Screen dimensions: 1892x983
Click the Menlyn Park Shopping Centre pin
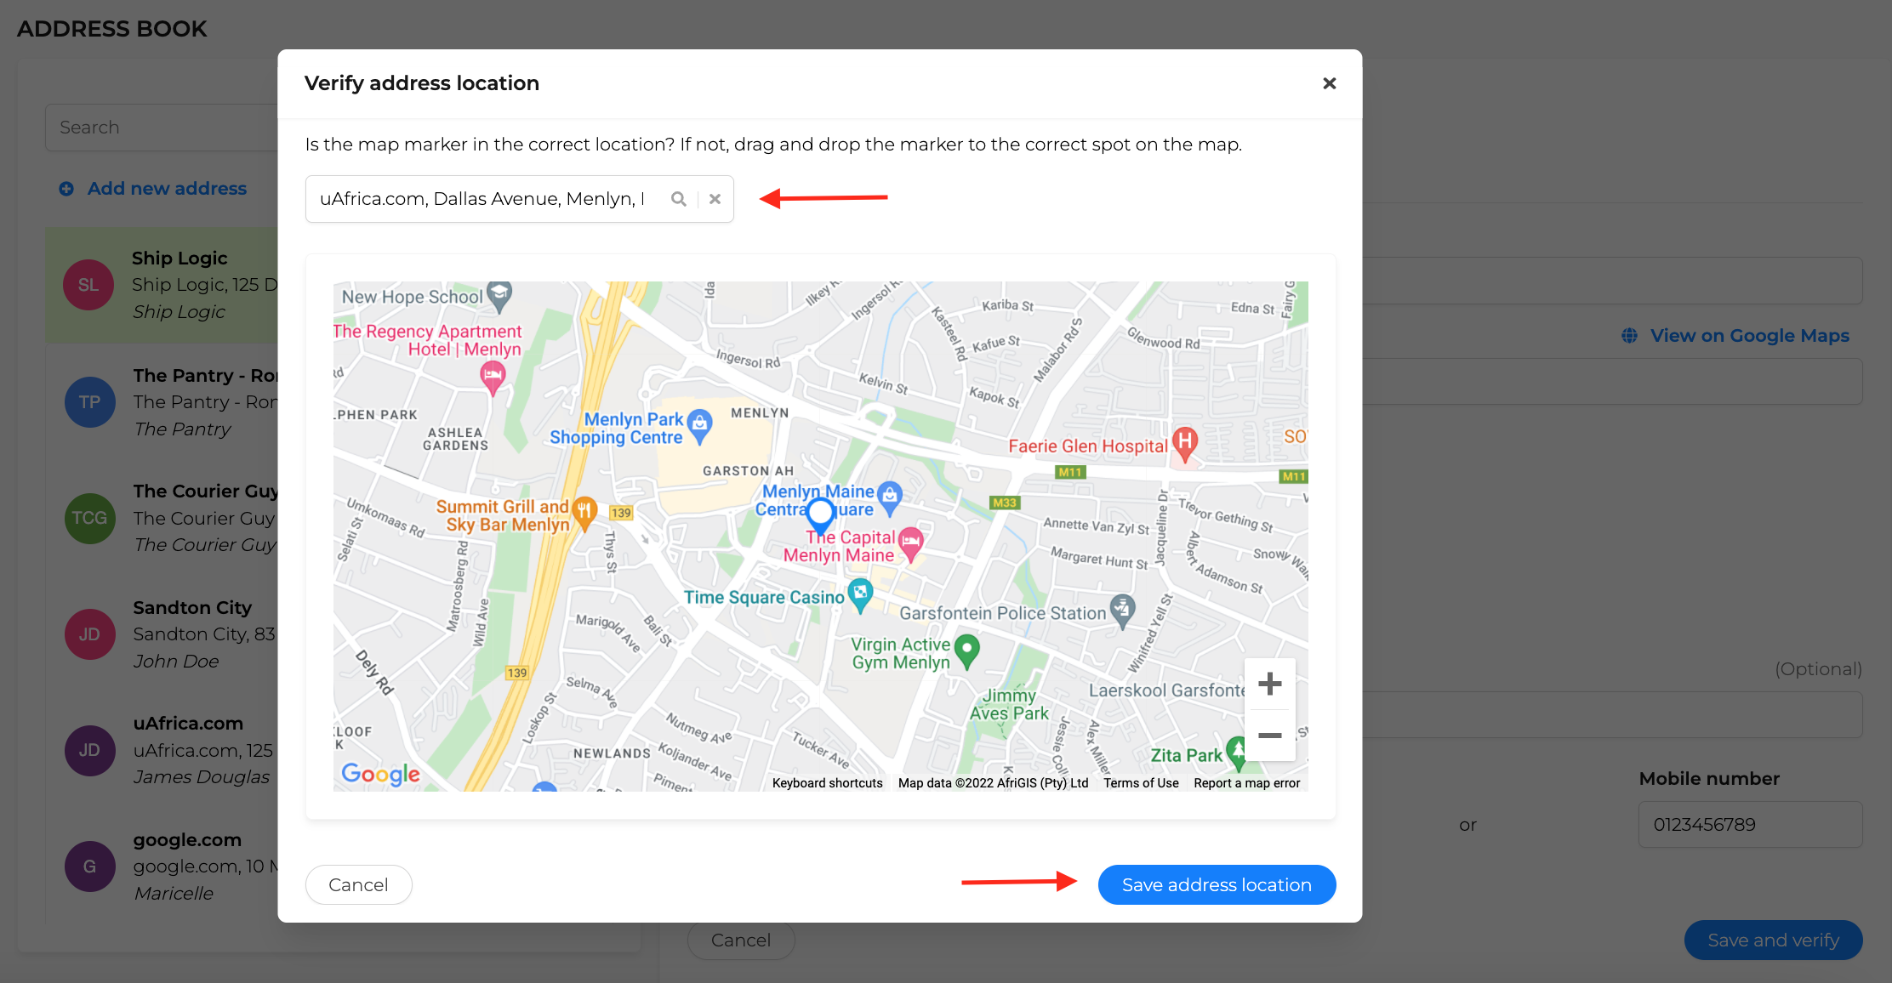click(699, 426)
